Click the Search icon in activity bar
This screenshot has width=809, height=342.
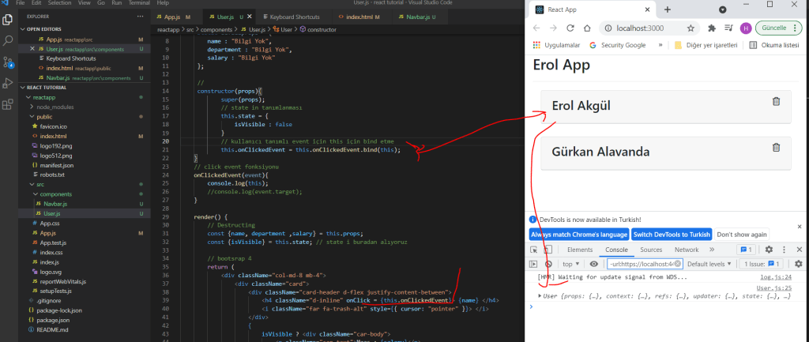point(9,39)
